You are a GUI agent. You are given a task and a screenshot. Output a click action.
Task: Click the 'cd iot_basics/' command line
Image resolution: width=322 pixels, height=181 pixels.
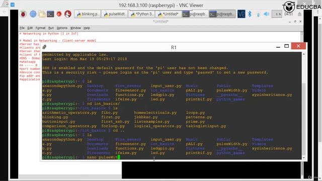[x=81, y=104]
